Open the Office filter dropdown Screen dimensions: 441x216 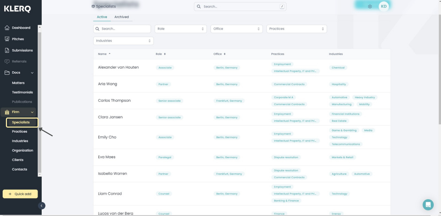(x=236, y=29)
